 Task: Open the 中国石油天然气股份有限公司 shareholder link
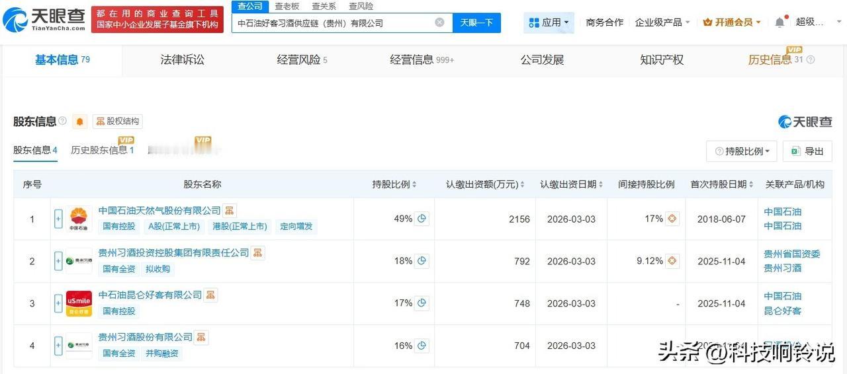tap(159, 211)
